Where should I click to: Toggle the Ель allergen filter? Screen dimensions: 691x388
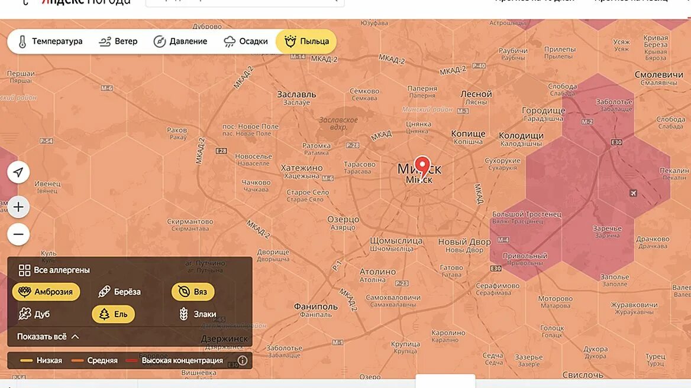113,314
